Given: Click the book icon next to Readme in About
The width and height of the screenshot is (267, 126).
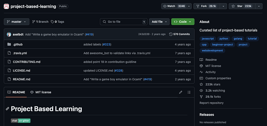Looking at the screenshot, I should (x=201, y=60).
